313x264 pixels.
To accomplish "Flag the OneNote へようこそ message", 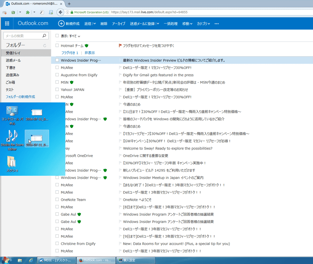I will [x=120, y=199].
